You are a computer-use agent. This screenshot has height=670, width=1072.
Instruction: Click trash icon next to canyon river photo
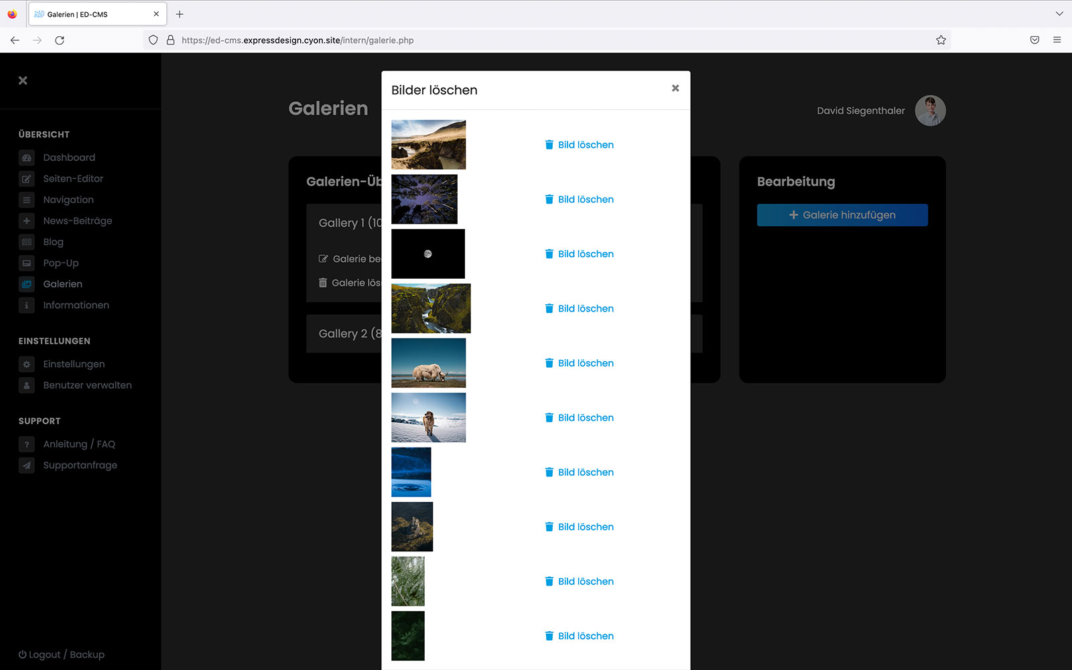pyautogui.click(x=549, y=309)
